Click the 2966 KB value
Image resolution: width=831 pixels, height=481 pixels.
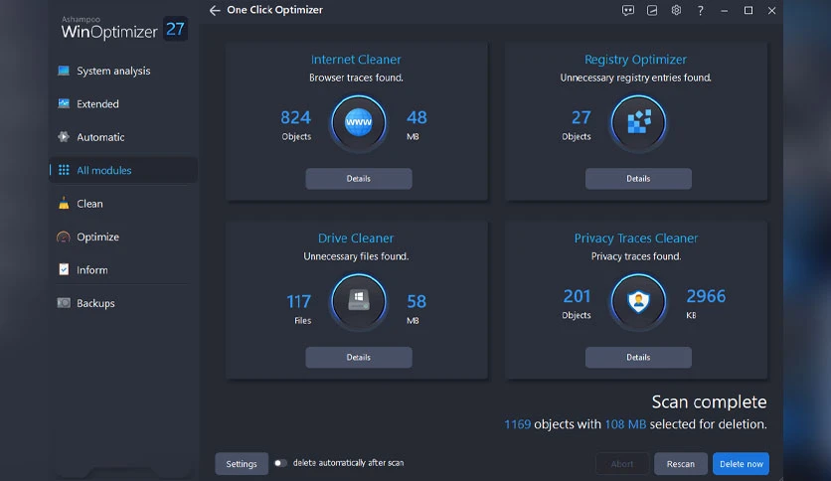(x=706, y=303)
